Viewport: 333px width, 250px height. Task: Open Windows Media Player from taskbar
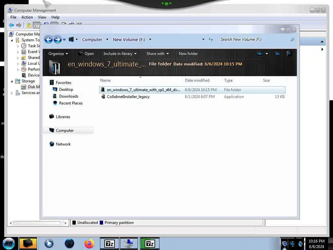click(x=49, y=243)
